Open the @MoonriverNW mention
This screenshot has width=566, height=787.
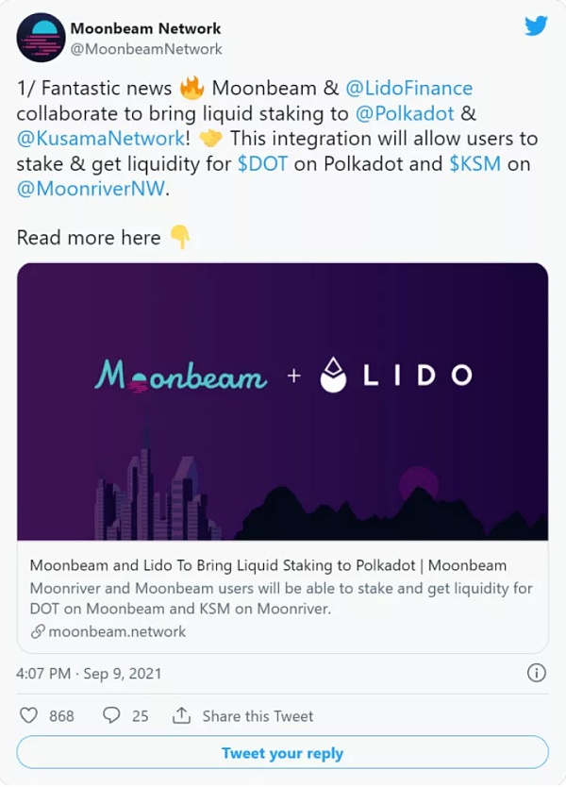(x=91, y=190)
